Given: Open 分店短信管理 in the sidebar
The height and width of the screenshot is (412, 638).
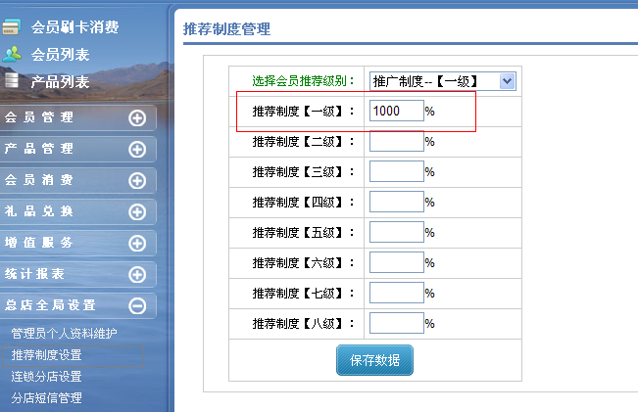Looking at the screenshot, I should [x=46, y=397].
